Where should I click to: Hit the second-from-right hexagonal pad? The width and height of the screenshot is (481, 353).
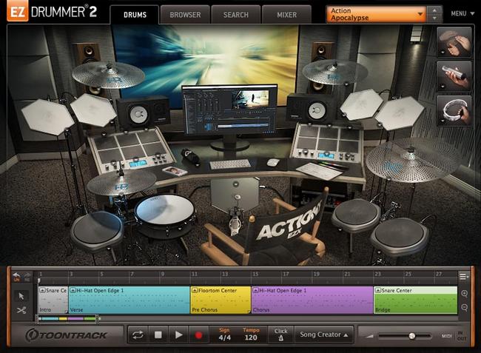pos(362,105)
